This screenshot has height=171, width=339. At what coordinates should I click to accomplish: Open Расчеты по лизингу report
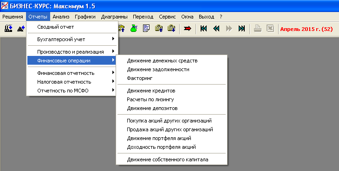click(172, 99)
